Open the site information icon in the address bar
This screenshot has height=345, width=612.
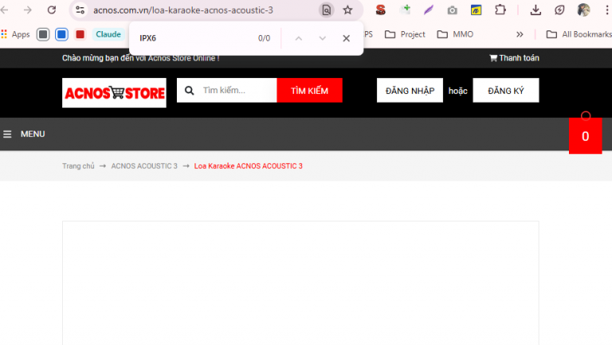click(80, 10)
